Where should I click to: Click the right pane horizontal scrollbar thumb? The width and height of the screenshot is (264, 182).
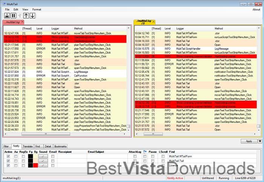pyautogui.click(x=153, y=134)
